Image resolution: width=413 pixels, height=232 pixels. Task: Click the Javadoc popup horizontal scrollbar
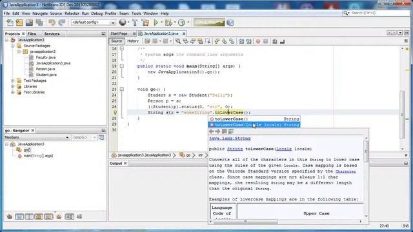point(245,222)
